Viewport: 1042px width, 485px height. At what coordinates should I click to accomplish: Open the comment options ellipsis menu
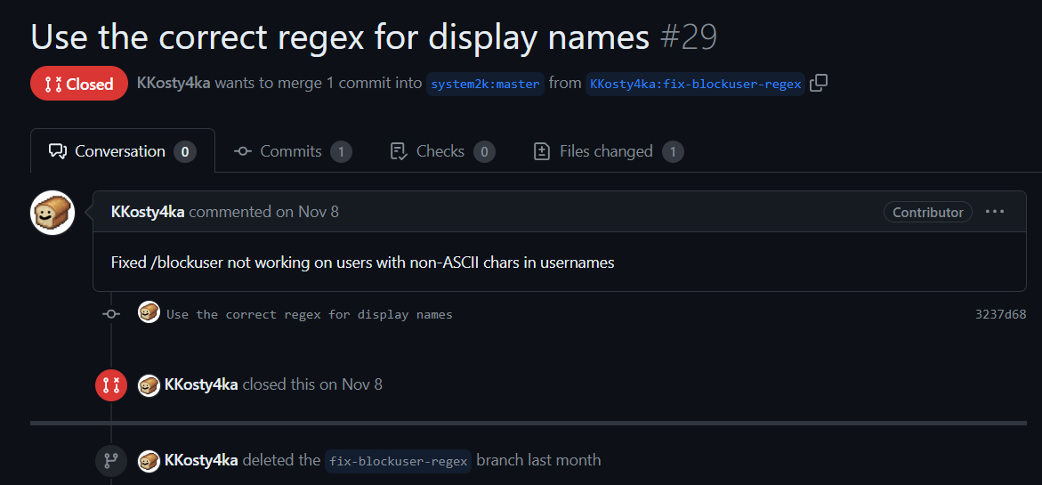pyautogui.click(x=995, y=212)
